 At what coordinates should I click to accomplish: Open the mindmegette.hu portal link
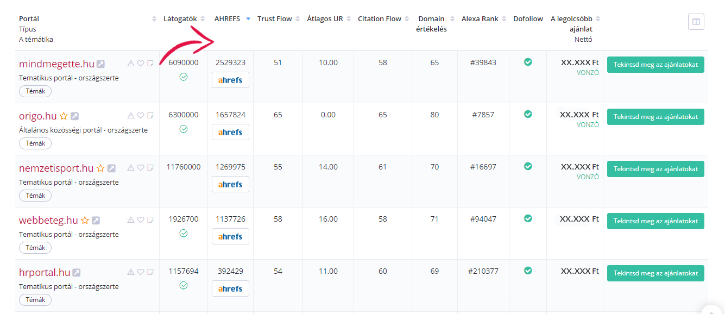click(56, 64)
